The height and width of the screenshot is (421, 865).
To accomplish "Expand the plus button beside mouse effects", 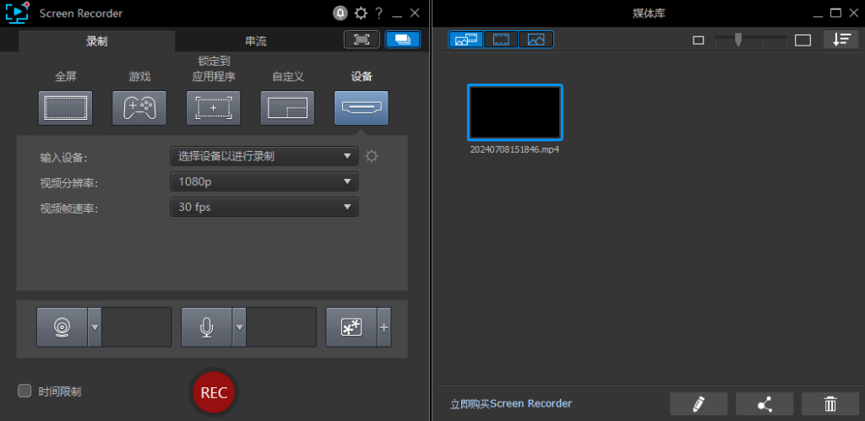I will click(384, 327).
